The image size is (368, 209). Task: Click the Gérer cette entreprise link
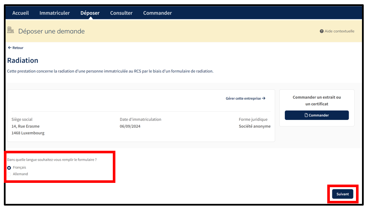(x=243, y=99)
